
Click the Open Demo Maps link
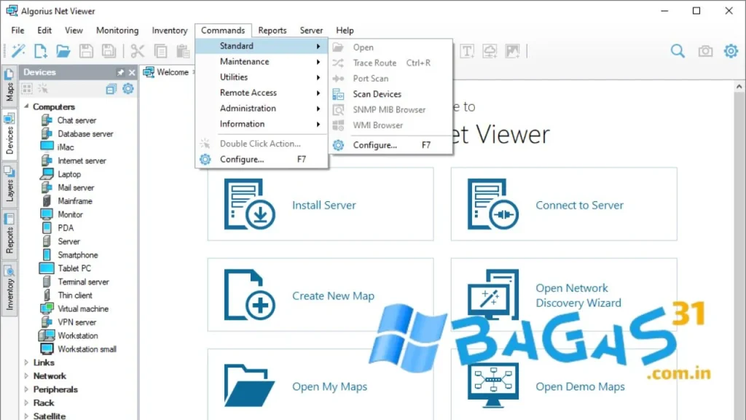tap(580, 386)
